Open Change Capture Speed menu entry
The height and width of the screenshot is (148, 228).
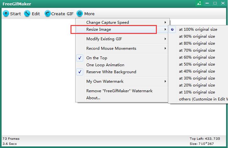[122, 22]
